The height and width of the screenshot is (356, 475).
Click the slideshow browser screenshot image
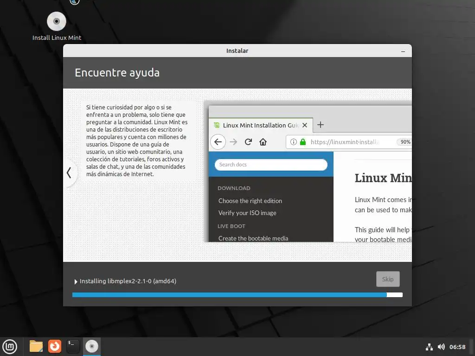coord(308,172)
